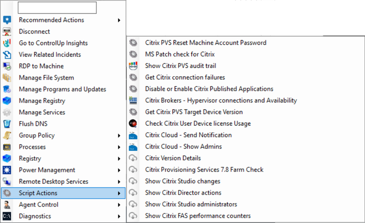Open View Related Incidents
365x223 pixels.
[63, 54]
